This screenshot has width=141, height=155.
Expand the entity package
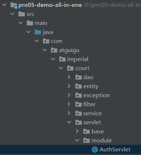[x=69, y=86]
